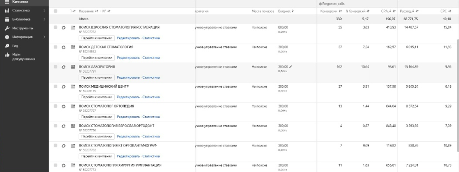Click list icon of ВЗРОСЛАЯ ОРТОДОНТ row

(73, 126)
